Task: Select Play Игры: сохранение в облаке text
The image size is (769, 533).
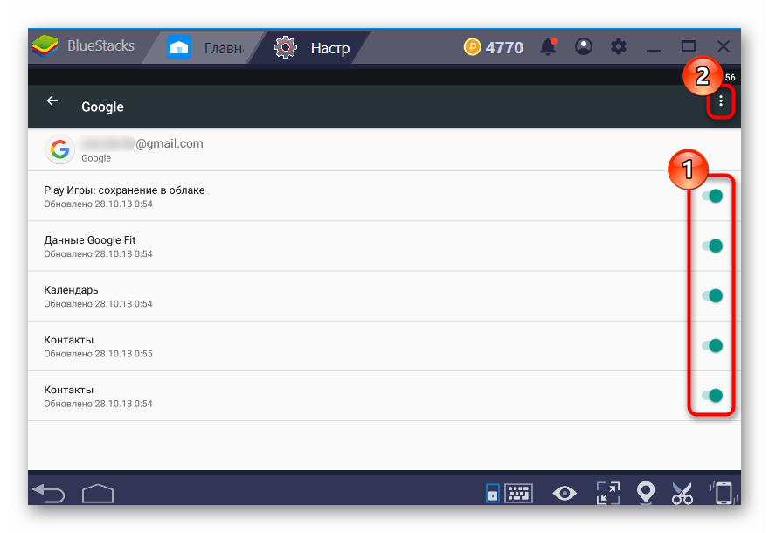Action: click(x=124, y=190)
